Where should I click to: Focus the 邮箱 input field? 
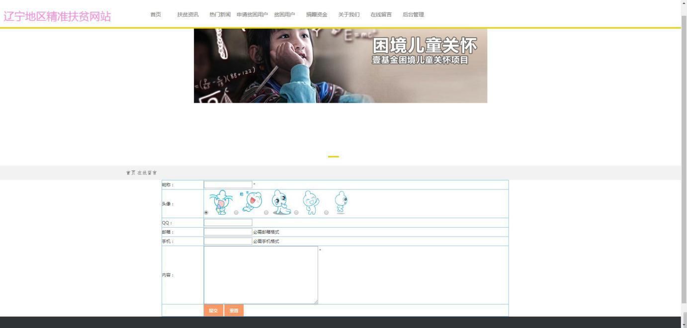[x=228, y=232]
